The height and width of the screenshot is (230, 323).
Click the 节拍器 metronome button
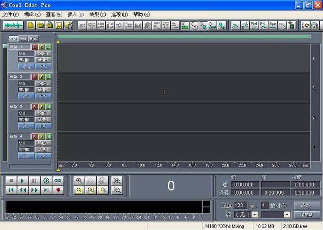pyautogui.click(x=307, y=214)
